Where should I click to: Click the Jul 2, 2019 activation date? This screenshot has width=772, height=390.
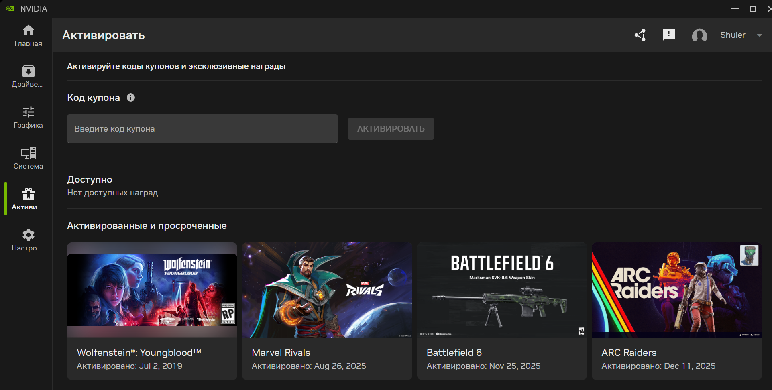click(161, 366)
